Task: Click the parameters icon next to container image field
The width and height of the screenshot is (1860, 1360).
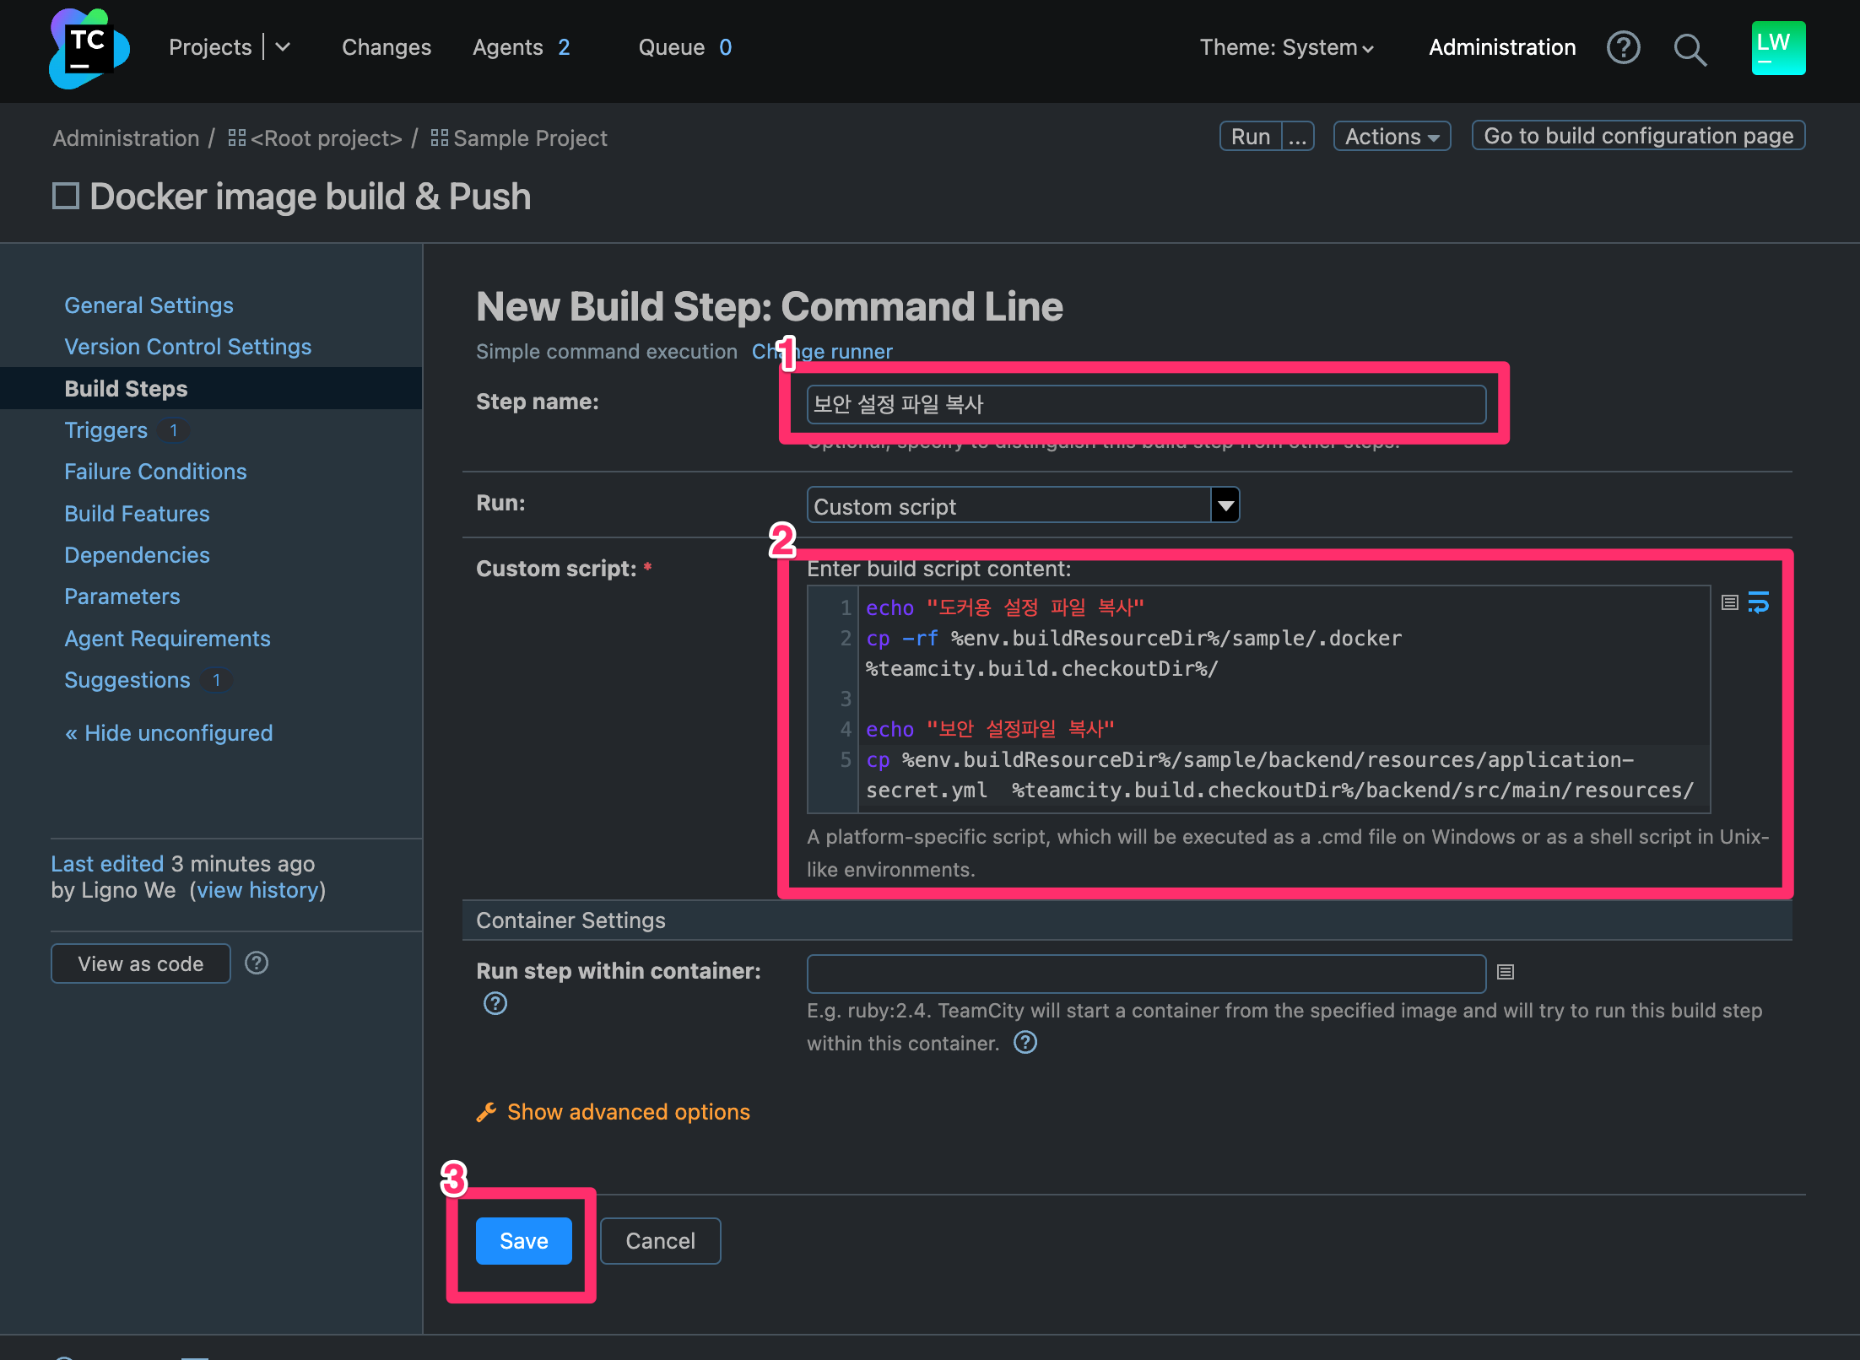Action: [1506, 972]
